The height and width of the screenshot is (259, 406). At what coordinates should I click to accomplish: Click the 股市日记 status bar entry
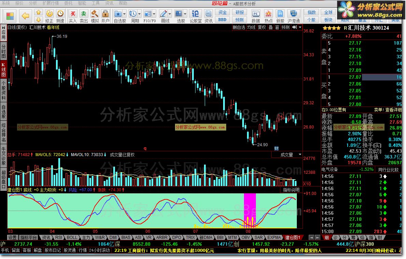(53, 250)
